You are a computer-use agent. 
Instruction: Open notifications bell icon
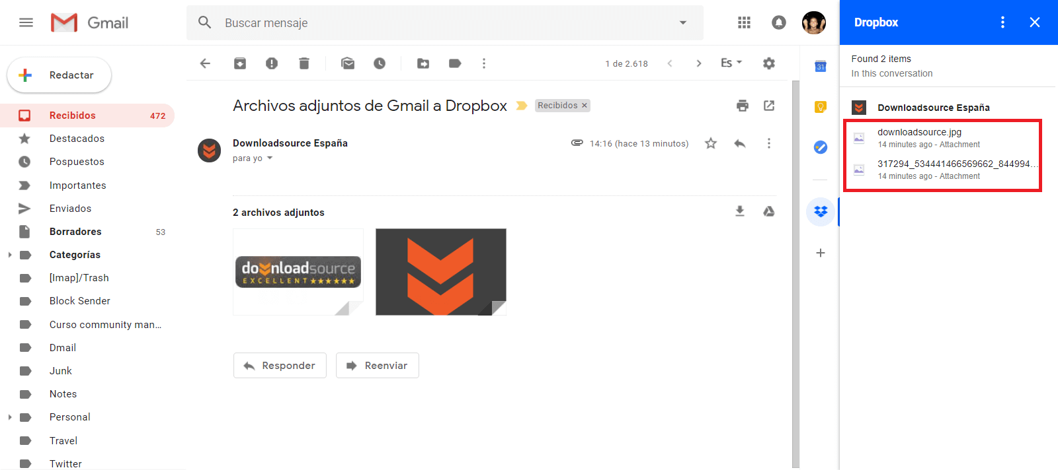click(x=779, y=22)
